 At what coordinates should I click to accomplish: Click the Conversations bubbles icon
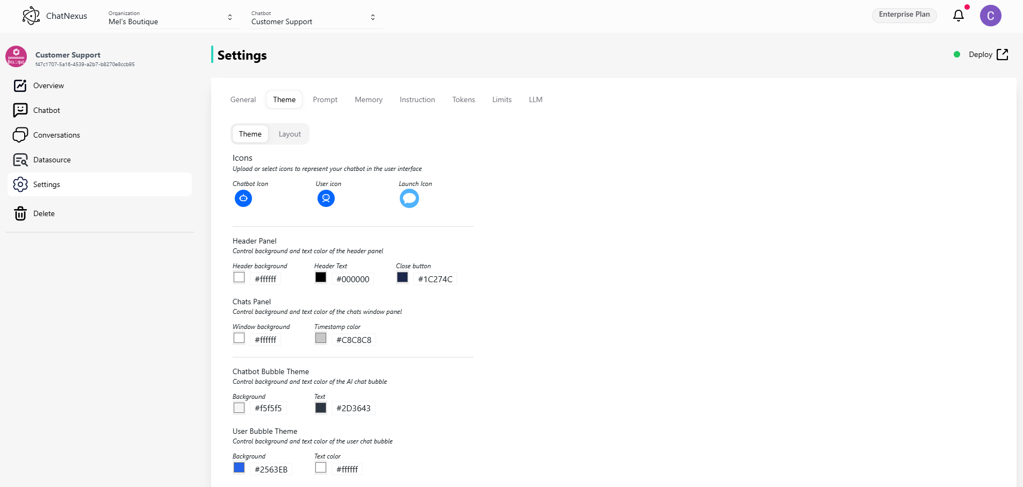point(20,135)
